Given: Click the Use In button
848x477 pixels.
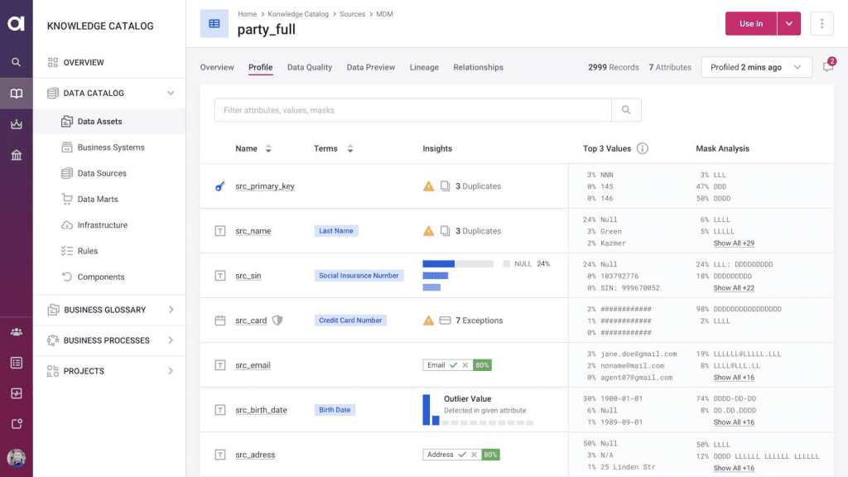Looking at the screenshot, I should tap(750, 23).
